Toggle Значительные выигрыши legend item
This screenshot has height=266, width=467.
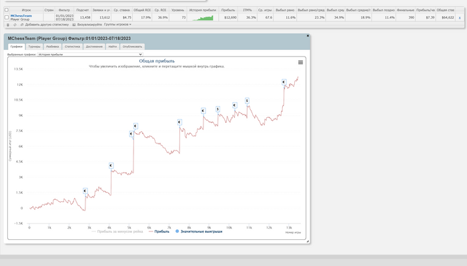(199, 231)
